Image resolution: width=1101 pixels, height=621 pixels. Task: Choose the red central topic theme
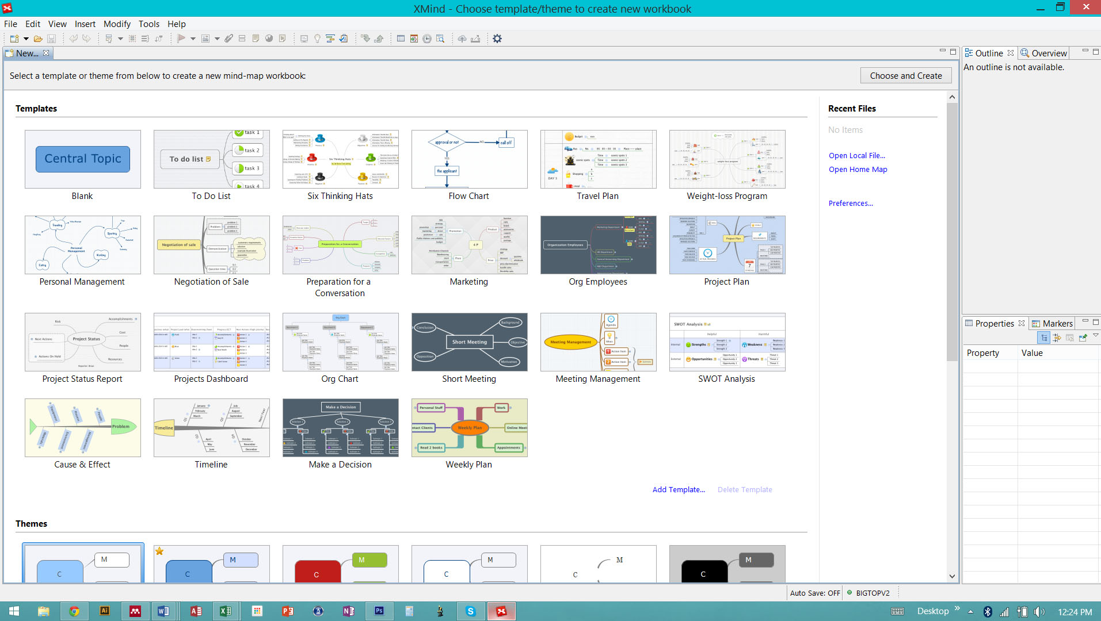coord(341,564)
